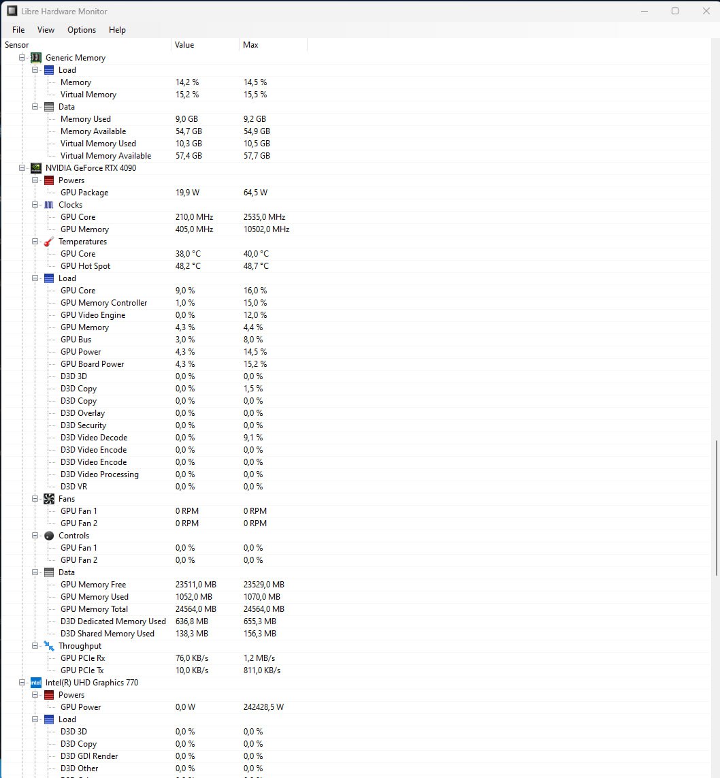Image resolution: width=720 pixels, height=778 pixels.
Task: Click the Clocks waveform icon
Action: [48, 204]
